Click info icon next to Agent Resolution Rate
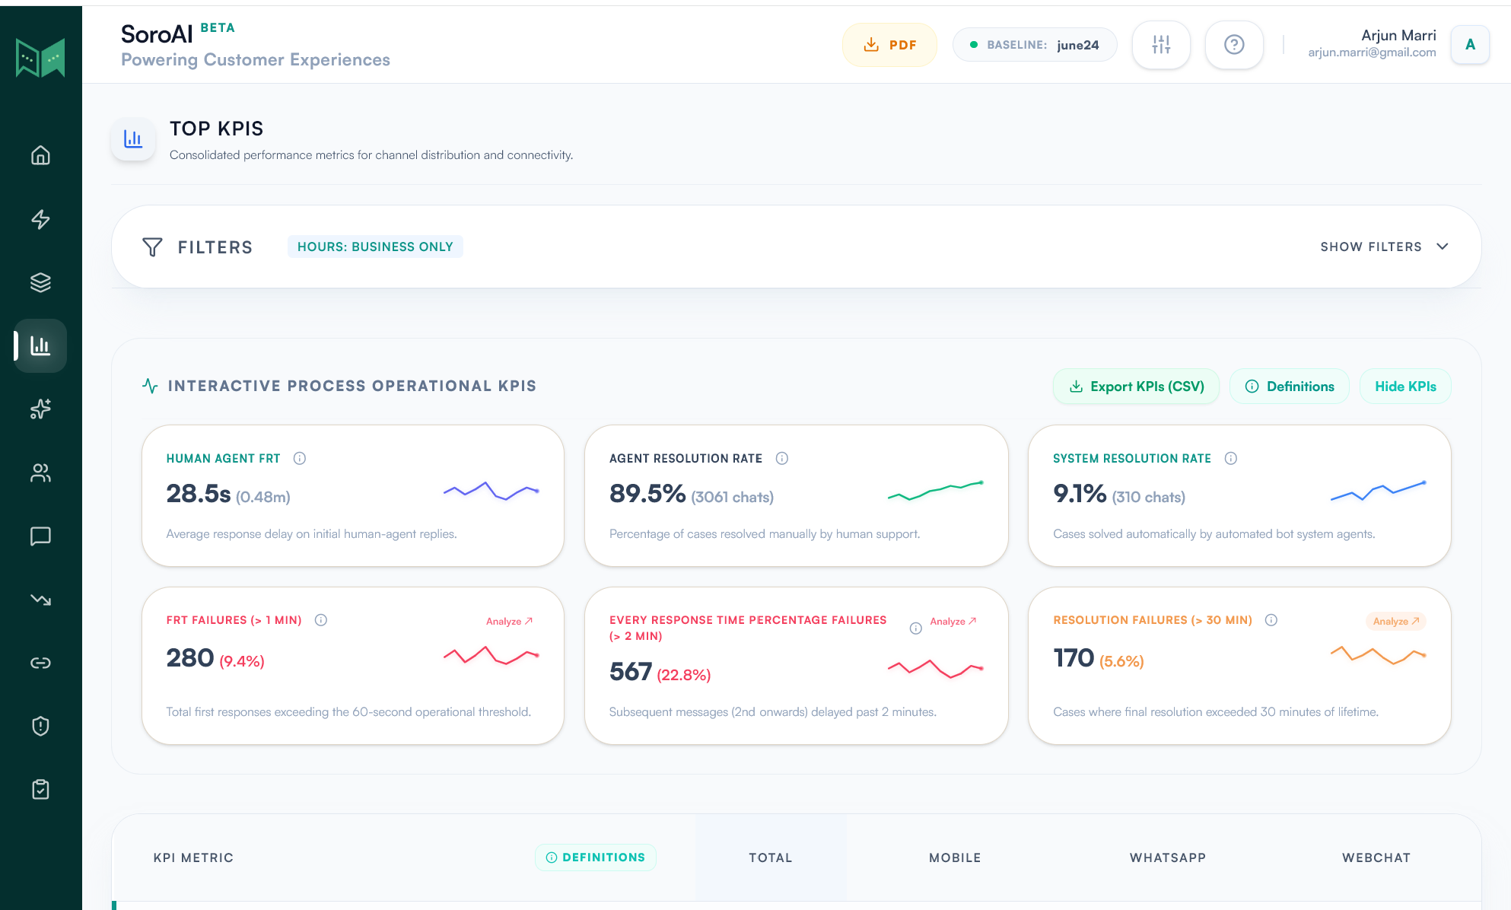The height and width of the screenshot is (910, 1511). click(781, 458)
